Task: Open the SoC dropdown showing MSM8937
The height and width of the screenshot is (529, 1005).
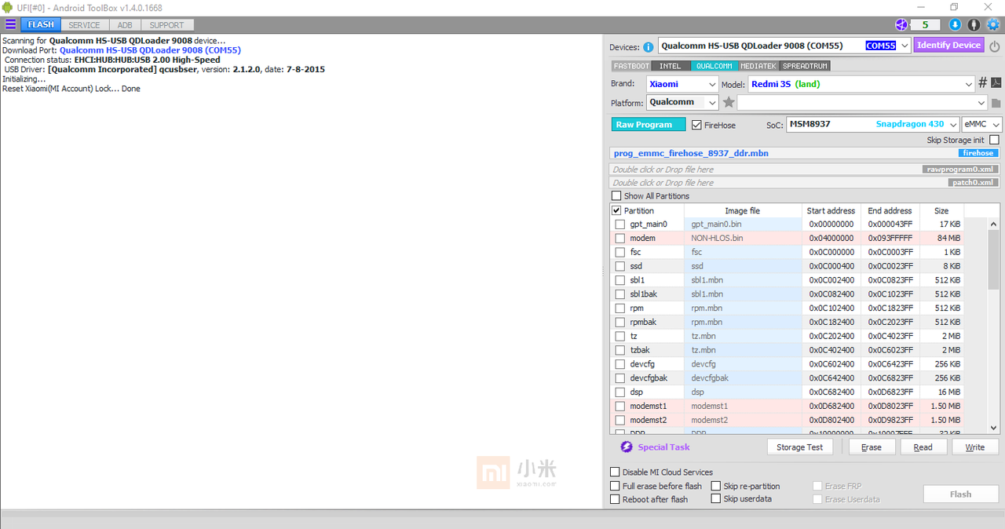Action: (x=873, y=124)
